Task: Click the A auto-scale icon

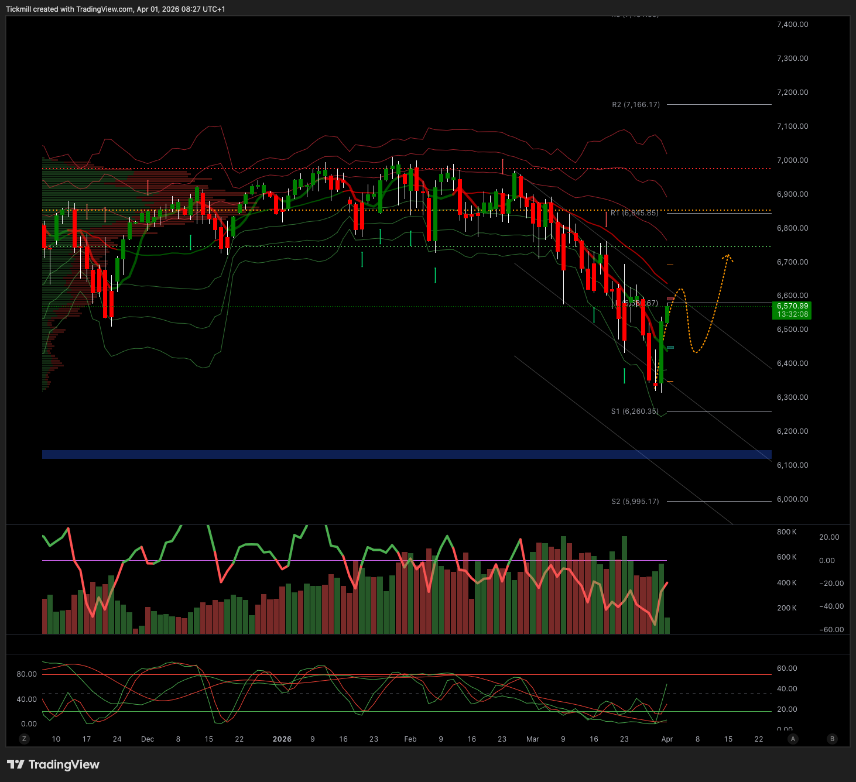Action: (793, 739)
